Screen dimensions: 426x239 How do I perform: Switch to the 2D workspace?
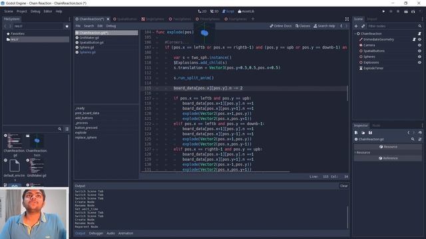(202, 11)
